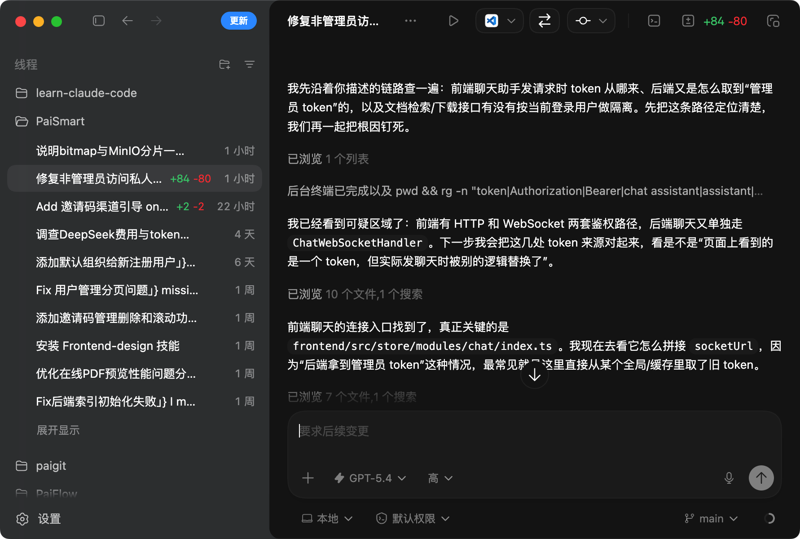Open the learn-claude-code project folder
The width and height of the screenshot is (800, 539).
pos(86,93)
